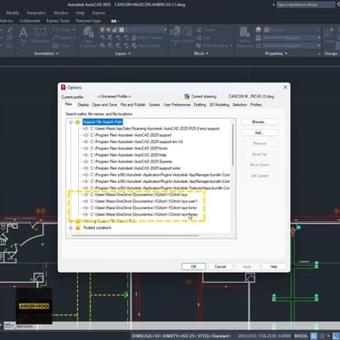Expand the Layers panel dropdown
Viewport: 340px width, 340px height.
122,53
